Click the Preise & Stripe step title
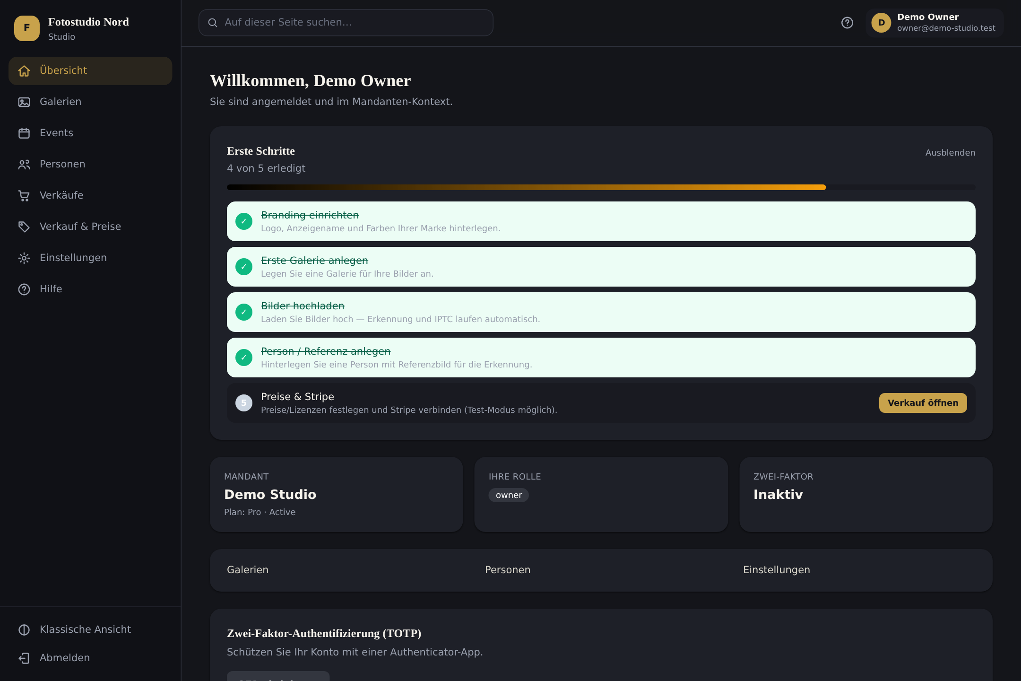The width and height of the screenshot is (1021, 681). coord(297,397)
